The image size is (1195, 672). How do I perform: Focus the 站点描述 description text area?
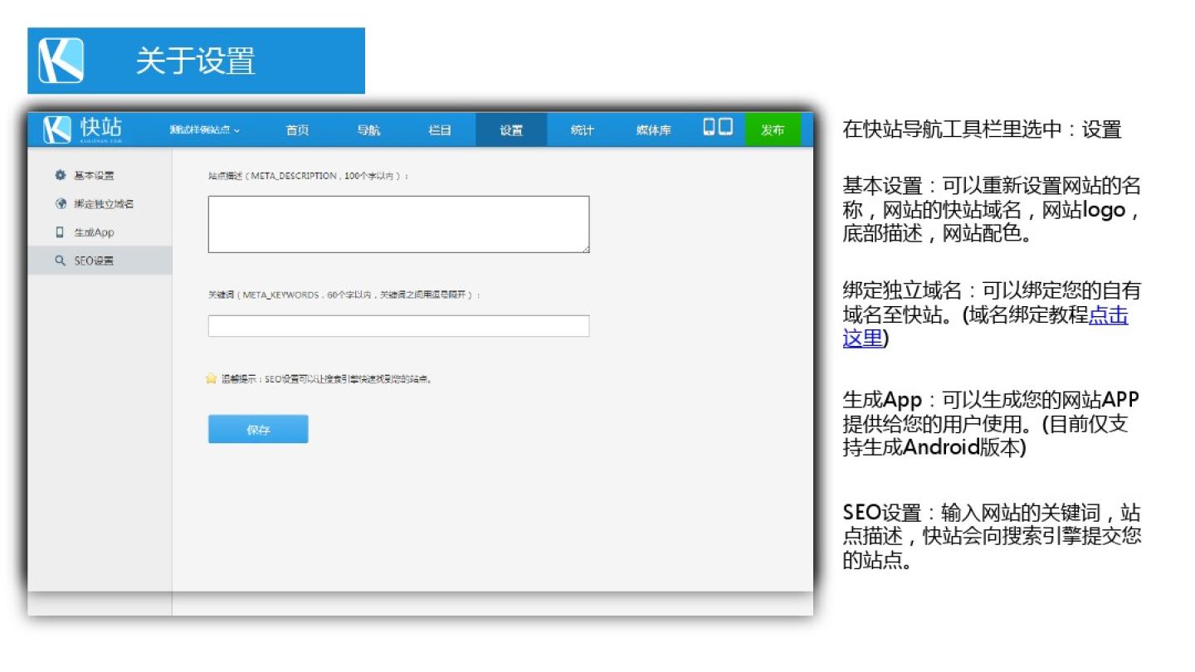pos(398,224)
